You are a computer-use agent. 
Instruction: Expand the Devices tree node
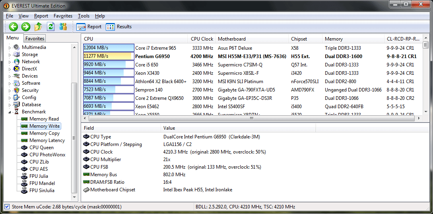10,76
